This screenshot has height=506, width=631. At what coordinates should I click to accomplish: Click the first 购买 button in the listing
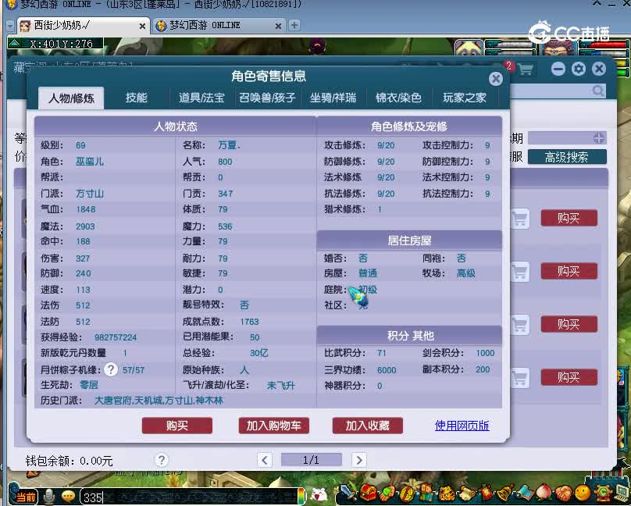[x=569, y=218]
